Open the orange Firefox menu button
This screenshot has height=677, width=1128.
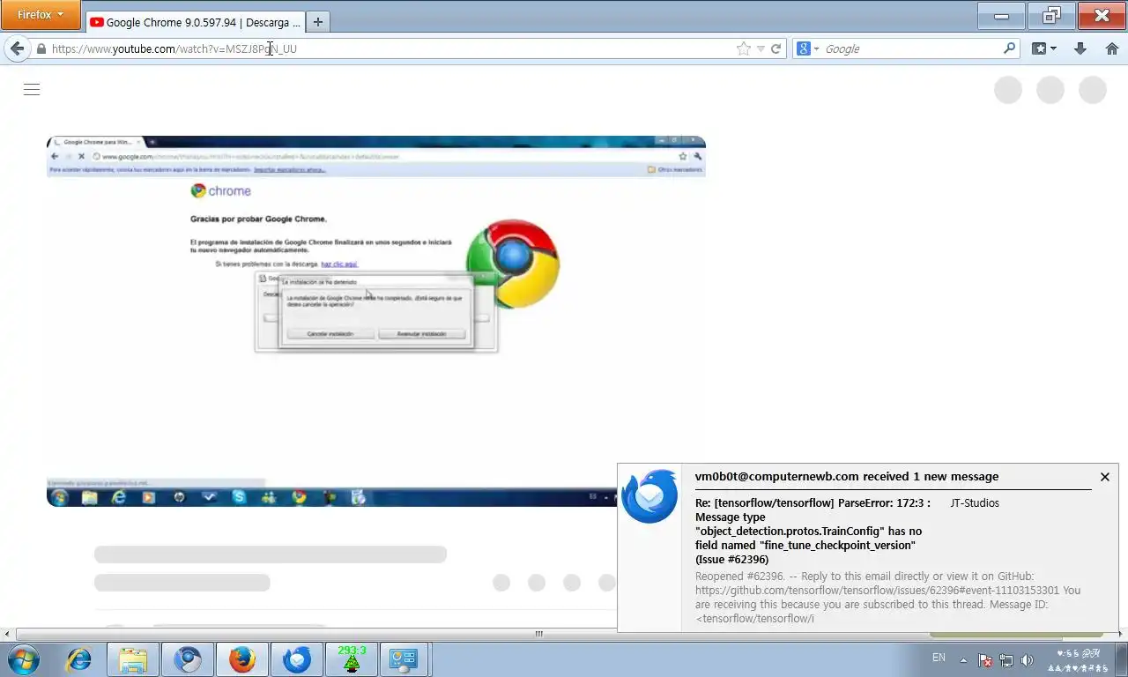click(x=41, y=15)
